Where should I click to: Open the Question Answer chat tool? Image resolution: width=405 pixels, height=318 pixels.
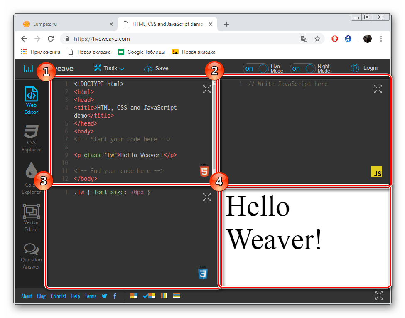click(x=31, y=256)
